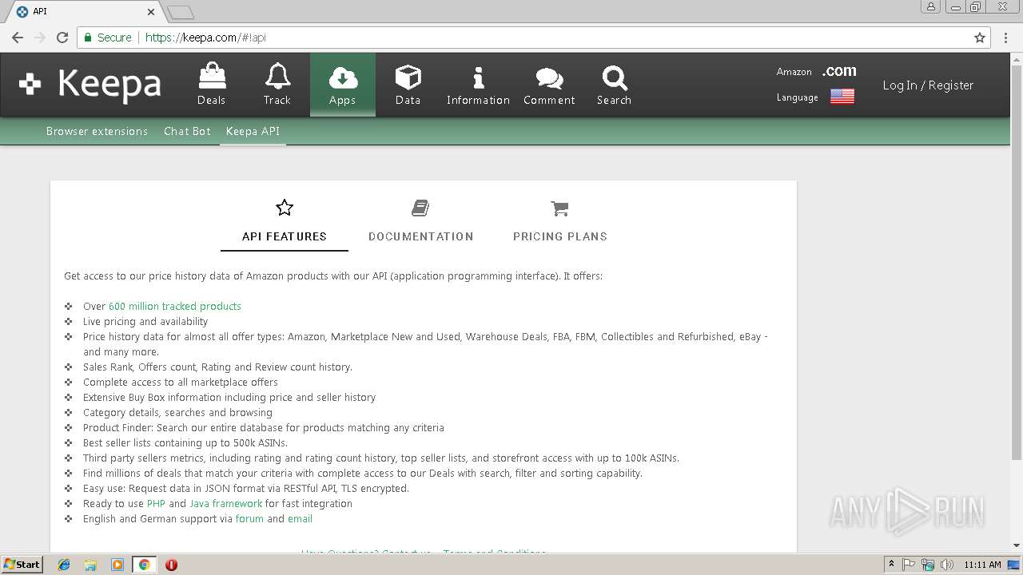Click Chrome taskbar icon

(144, 565)
